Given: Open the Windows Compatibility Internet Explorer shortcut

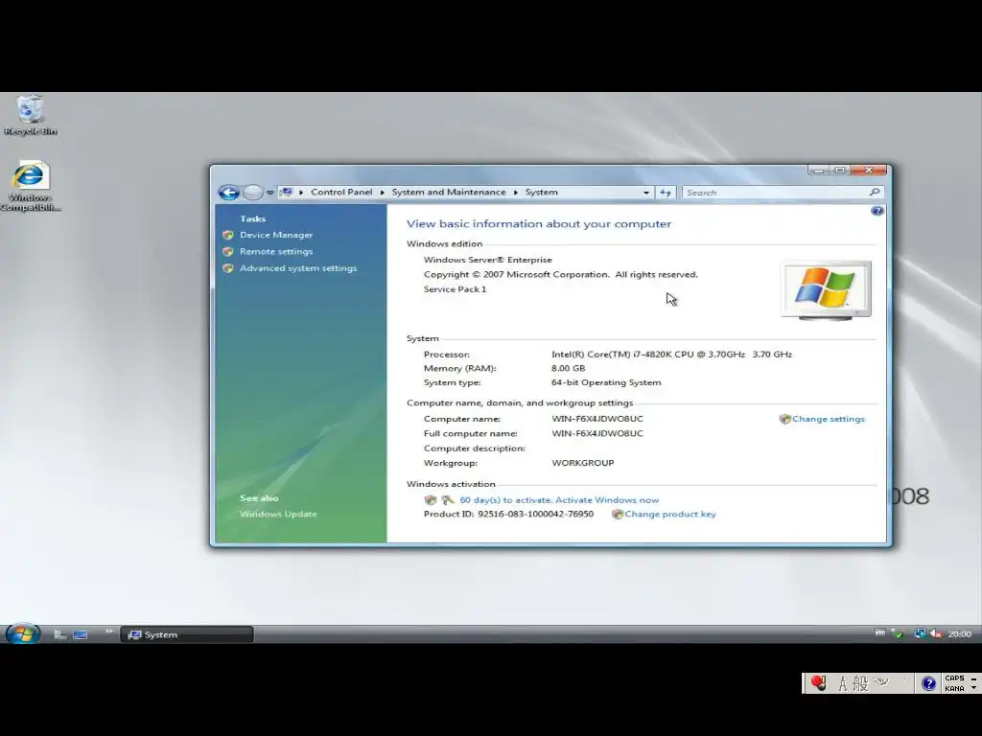Looking at the screenshot, I should tap(30, 187).
